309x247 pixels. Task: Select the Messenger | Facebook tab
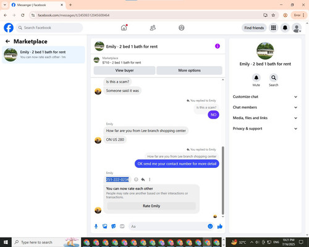[x=37, y=5]
